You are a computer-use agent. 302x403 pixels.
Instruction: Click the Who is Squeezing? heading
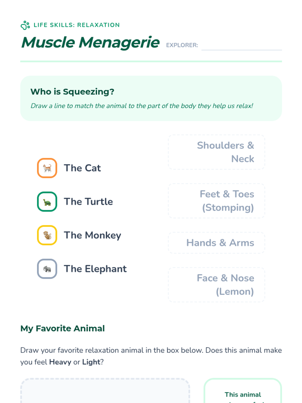tap(72, 92)
